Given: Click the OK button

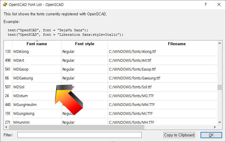Looking at the screenshot, I should click(x=211, y=135).
